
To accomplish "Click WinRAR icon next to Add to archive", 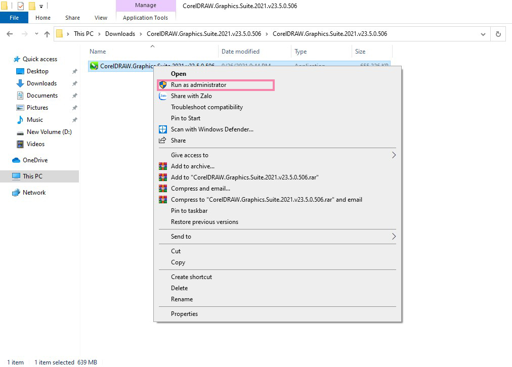I will [162, 166].
